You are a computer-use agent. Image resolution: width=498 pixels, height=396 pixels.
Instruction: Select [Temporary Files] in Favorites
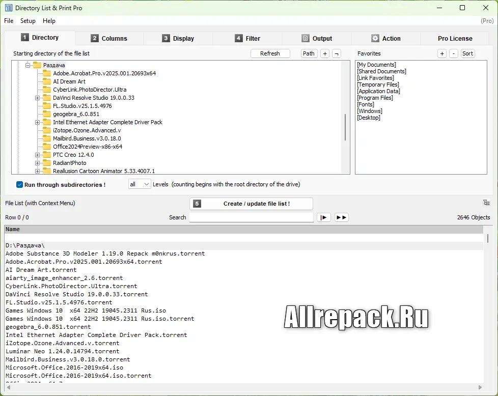378,84
